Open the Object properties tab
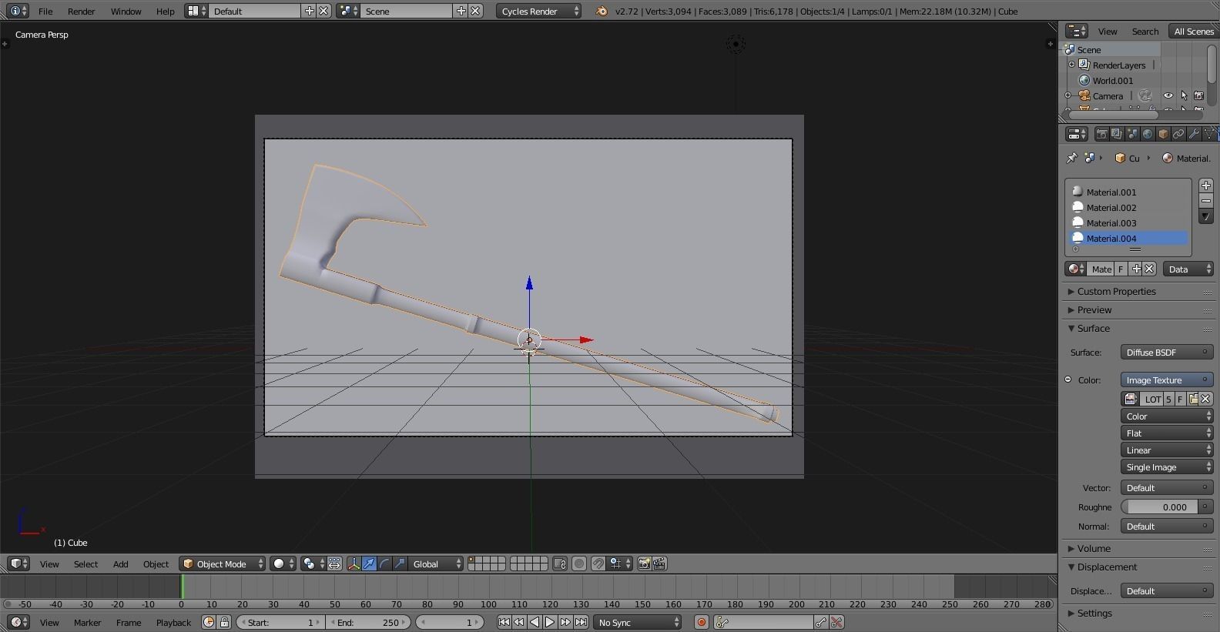This screenshot has height=632, width=1220. click(1163, 134)
